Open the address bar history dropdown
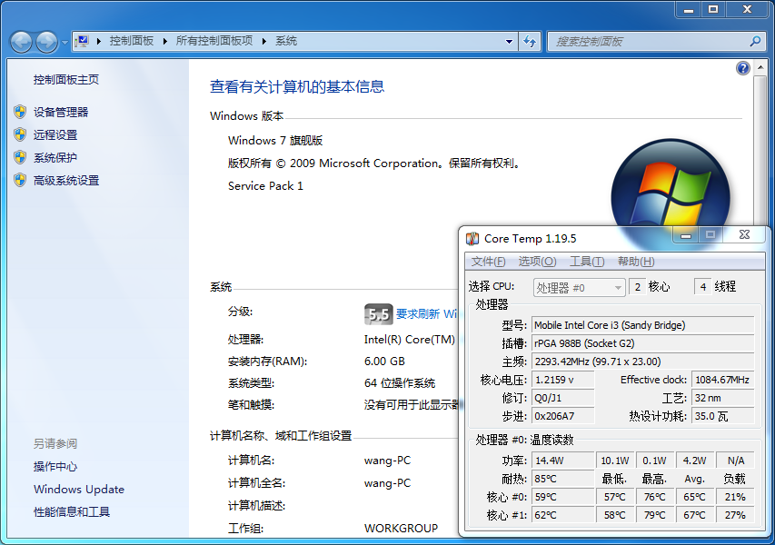 pos(509,42)
